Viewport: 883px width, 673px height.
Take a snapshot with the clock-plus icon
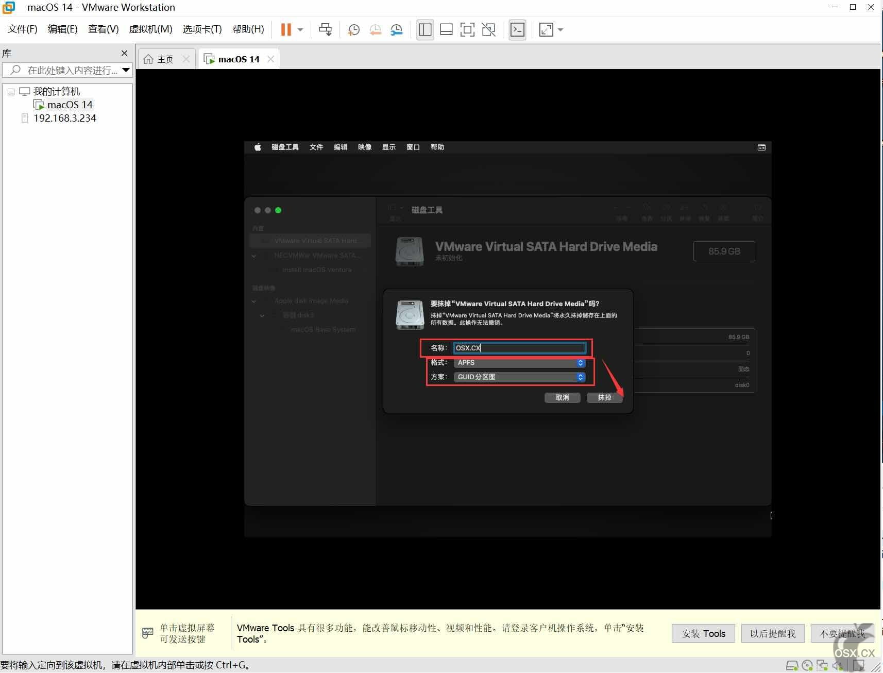(x=353, y=29)
